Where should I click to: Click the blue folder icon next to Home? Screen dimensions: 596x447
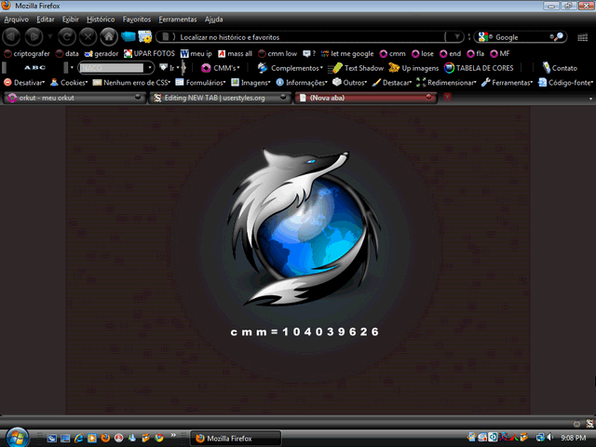pyautogui.click(x=129, y=37)
